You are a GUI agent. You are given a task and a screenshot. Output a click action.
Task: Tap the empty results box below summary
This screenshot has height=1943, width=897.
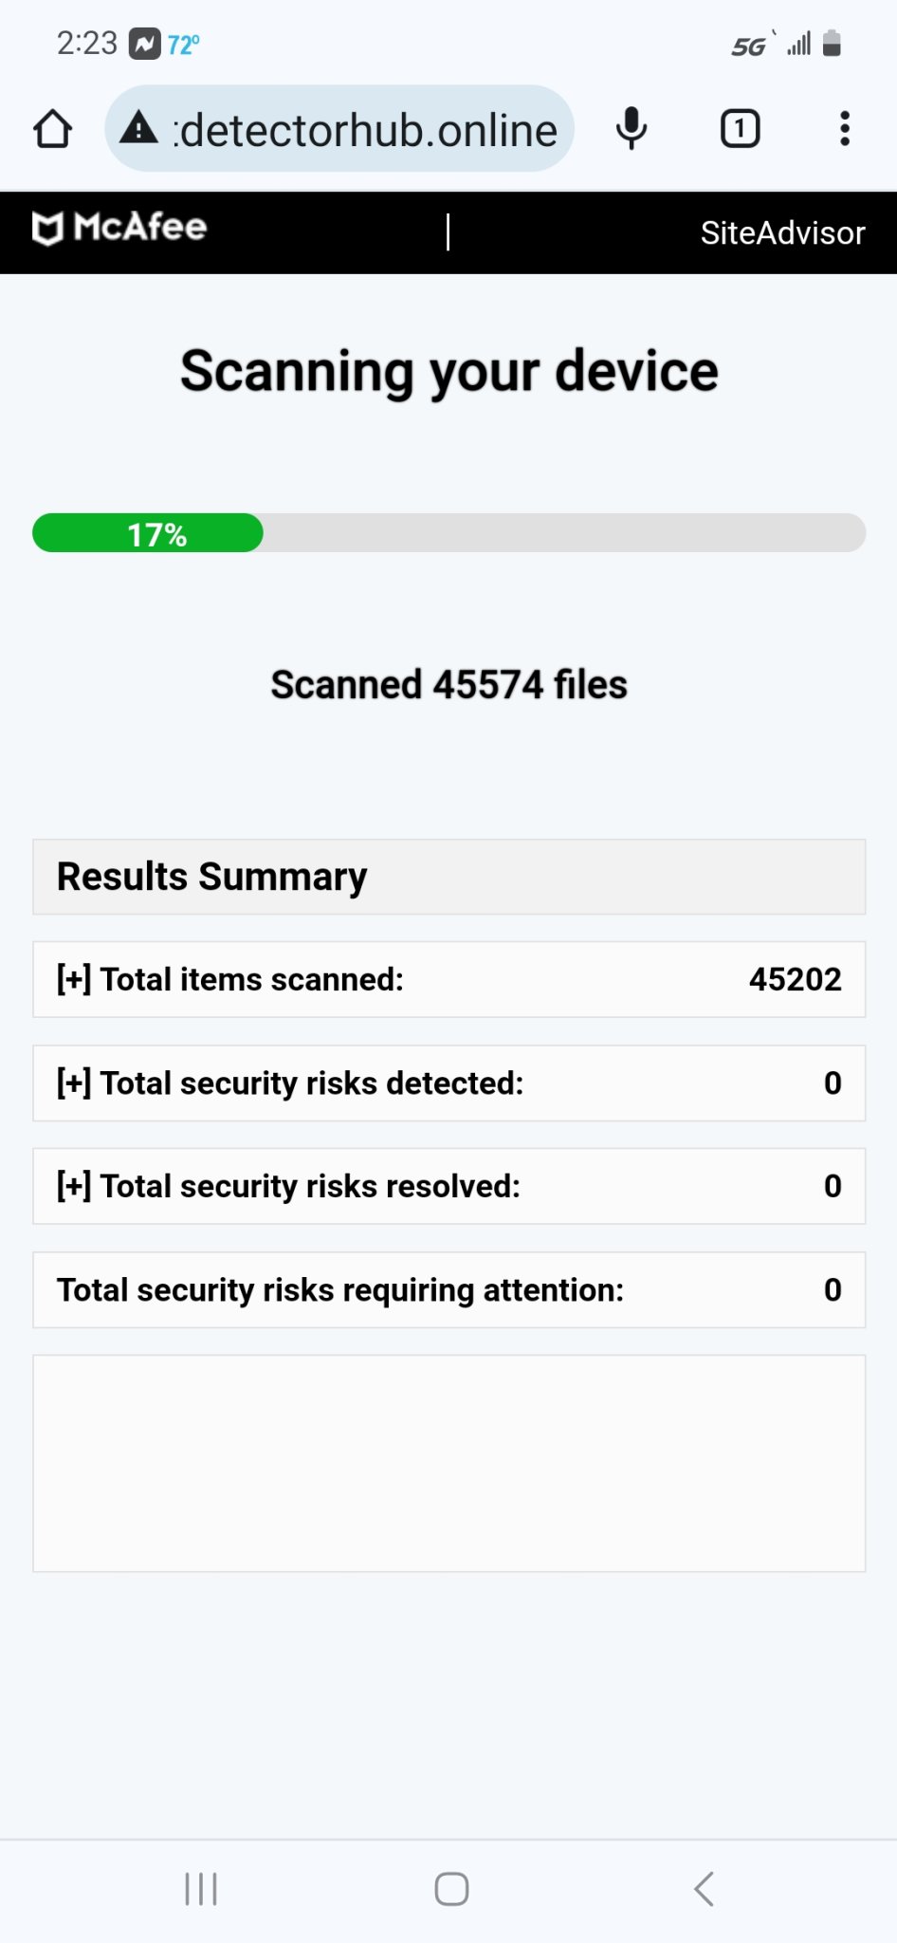[x=449, y=1464]
